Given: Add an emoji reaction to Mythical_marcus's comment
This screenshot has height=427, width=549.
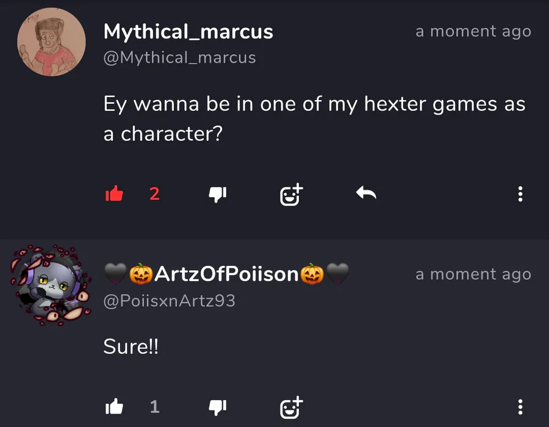Looking at the screenshot, I should click(291, 194).
